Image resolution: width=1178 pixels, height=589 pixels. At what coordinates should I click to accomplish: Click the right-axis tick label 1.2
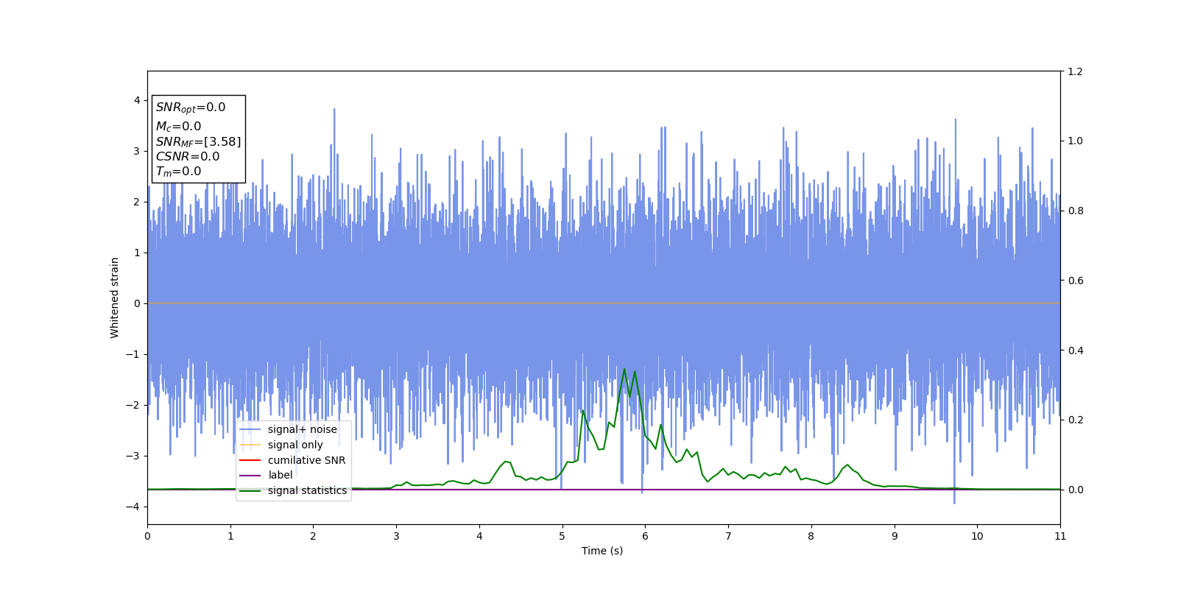1075,71
